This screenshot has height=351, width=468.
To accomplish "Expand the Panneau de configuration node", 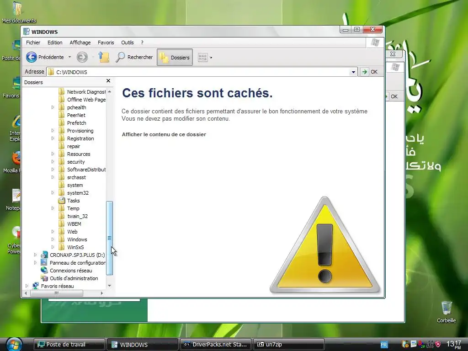I will 35,262.
